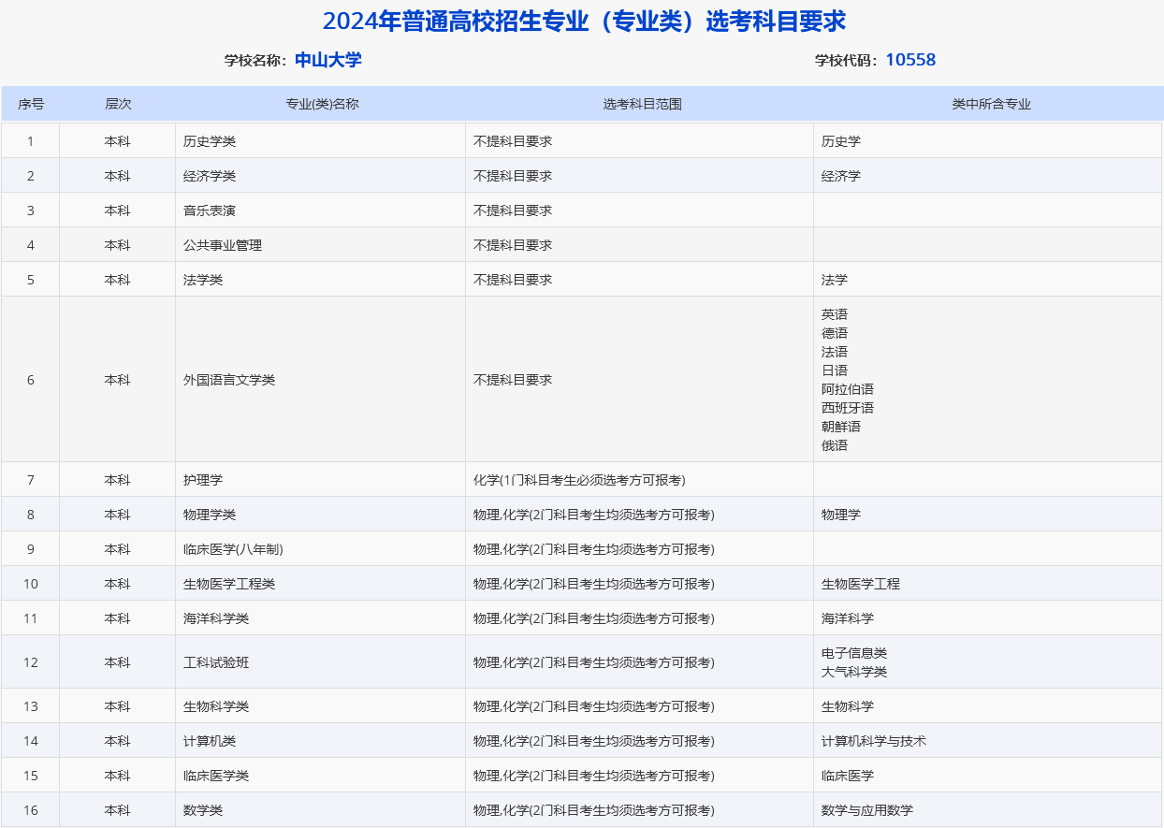The width and height of the screenshot is (1164, 828).
Task: Click the 俄语 entry in contained majors
Action: tap(835, 445)
